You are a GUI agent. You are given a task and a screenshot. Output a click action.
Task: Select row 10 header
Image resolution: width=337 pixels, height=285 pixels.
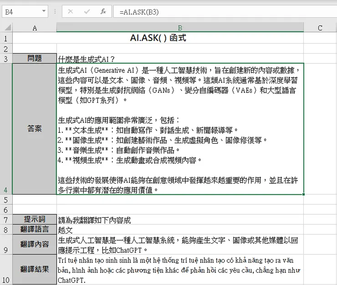pyautogui.click(x=6, y=270)
